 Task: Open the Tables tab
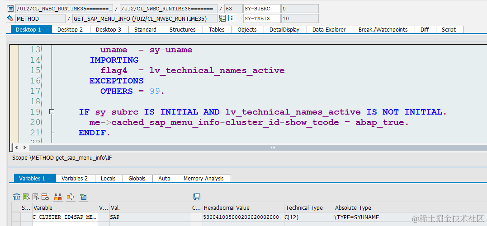pos(217,29)
